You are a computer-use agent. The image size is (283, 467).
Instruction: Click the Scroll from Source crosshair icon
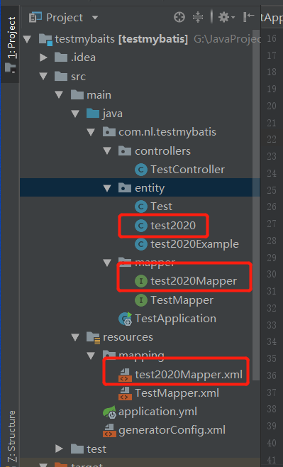click(x=179, y=17)
